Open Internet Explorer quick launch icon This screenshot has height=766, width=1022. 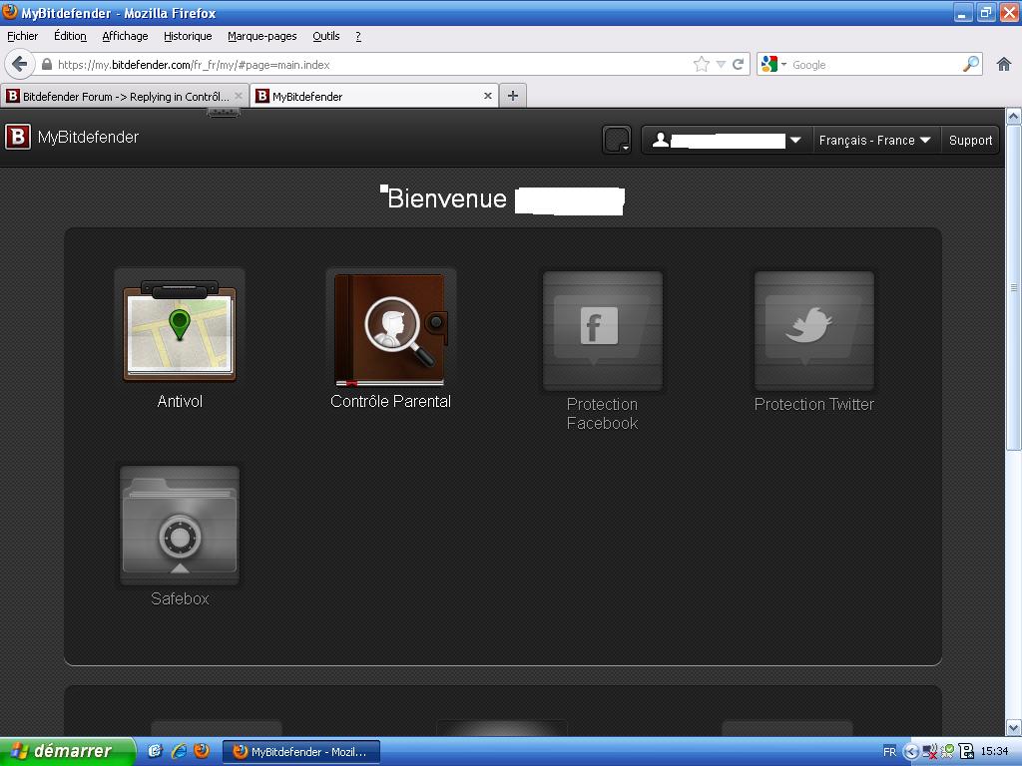[179, 751]
